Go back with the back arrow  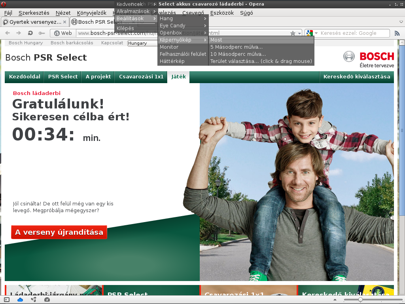point(8,33)
